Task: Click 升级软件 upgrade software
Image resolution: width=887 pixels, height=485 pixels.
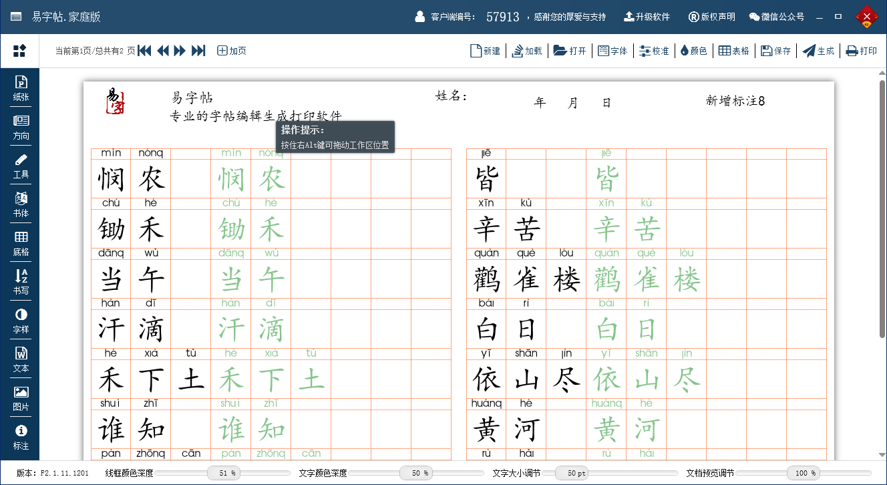Action: pyautogui.click(x=647, y=17)
